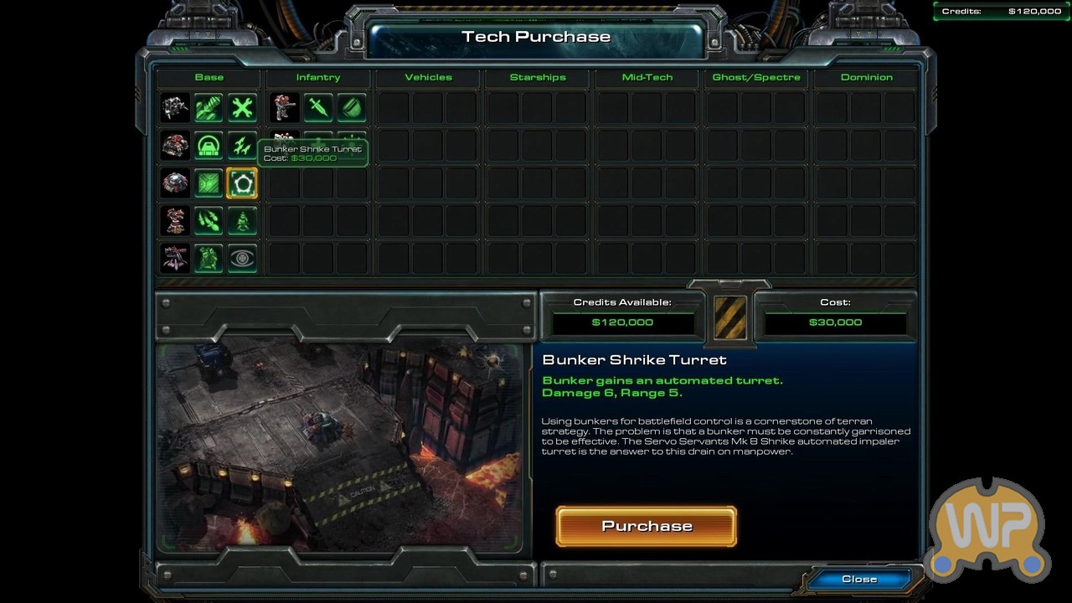Viewport: 1072px width, 603px height.
Task: Choose the green combat shield upgrade
Action: (352, 107)
